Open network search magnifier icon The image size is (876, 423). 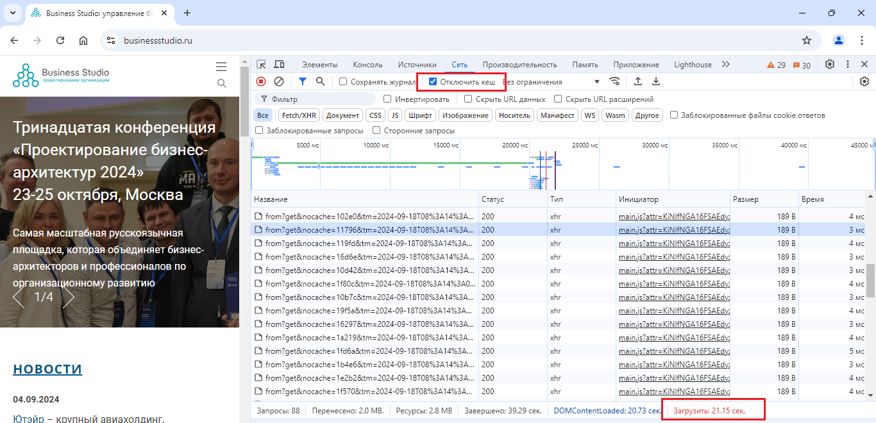(x=321, y=81)
